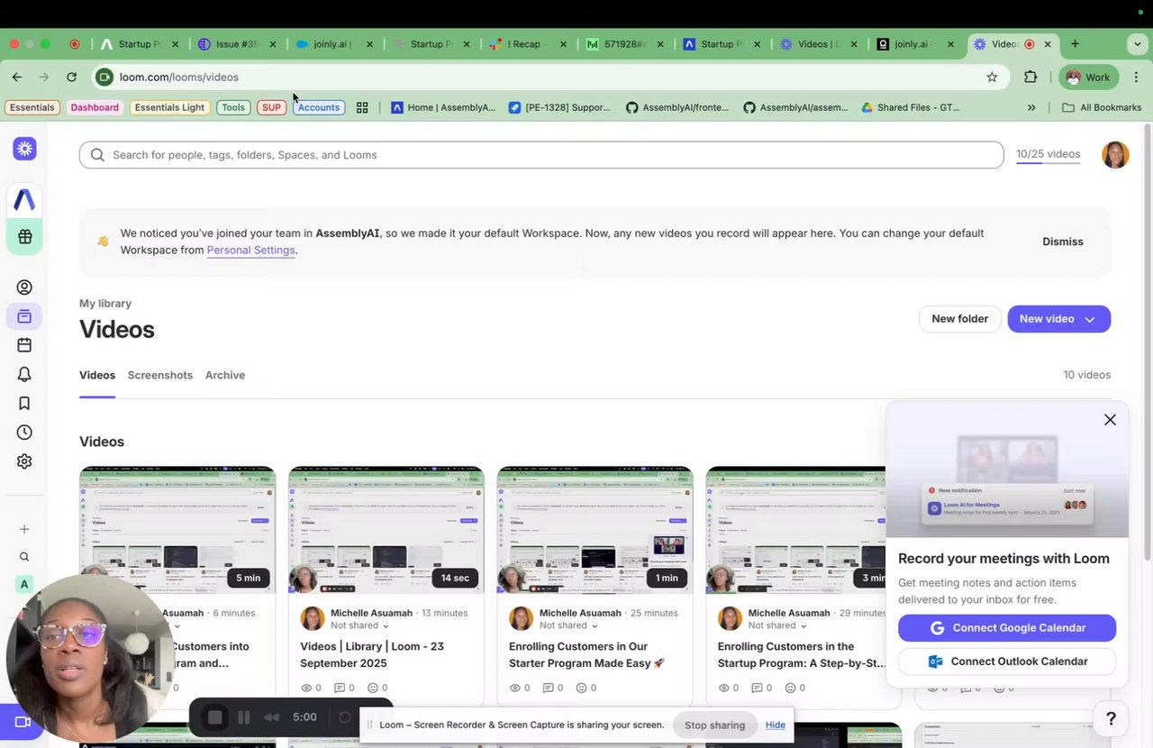
Task: Stop recording with the square stop button
Action: click(214, 717)
